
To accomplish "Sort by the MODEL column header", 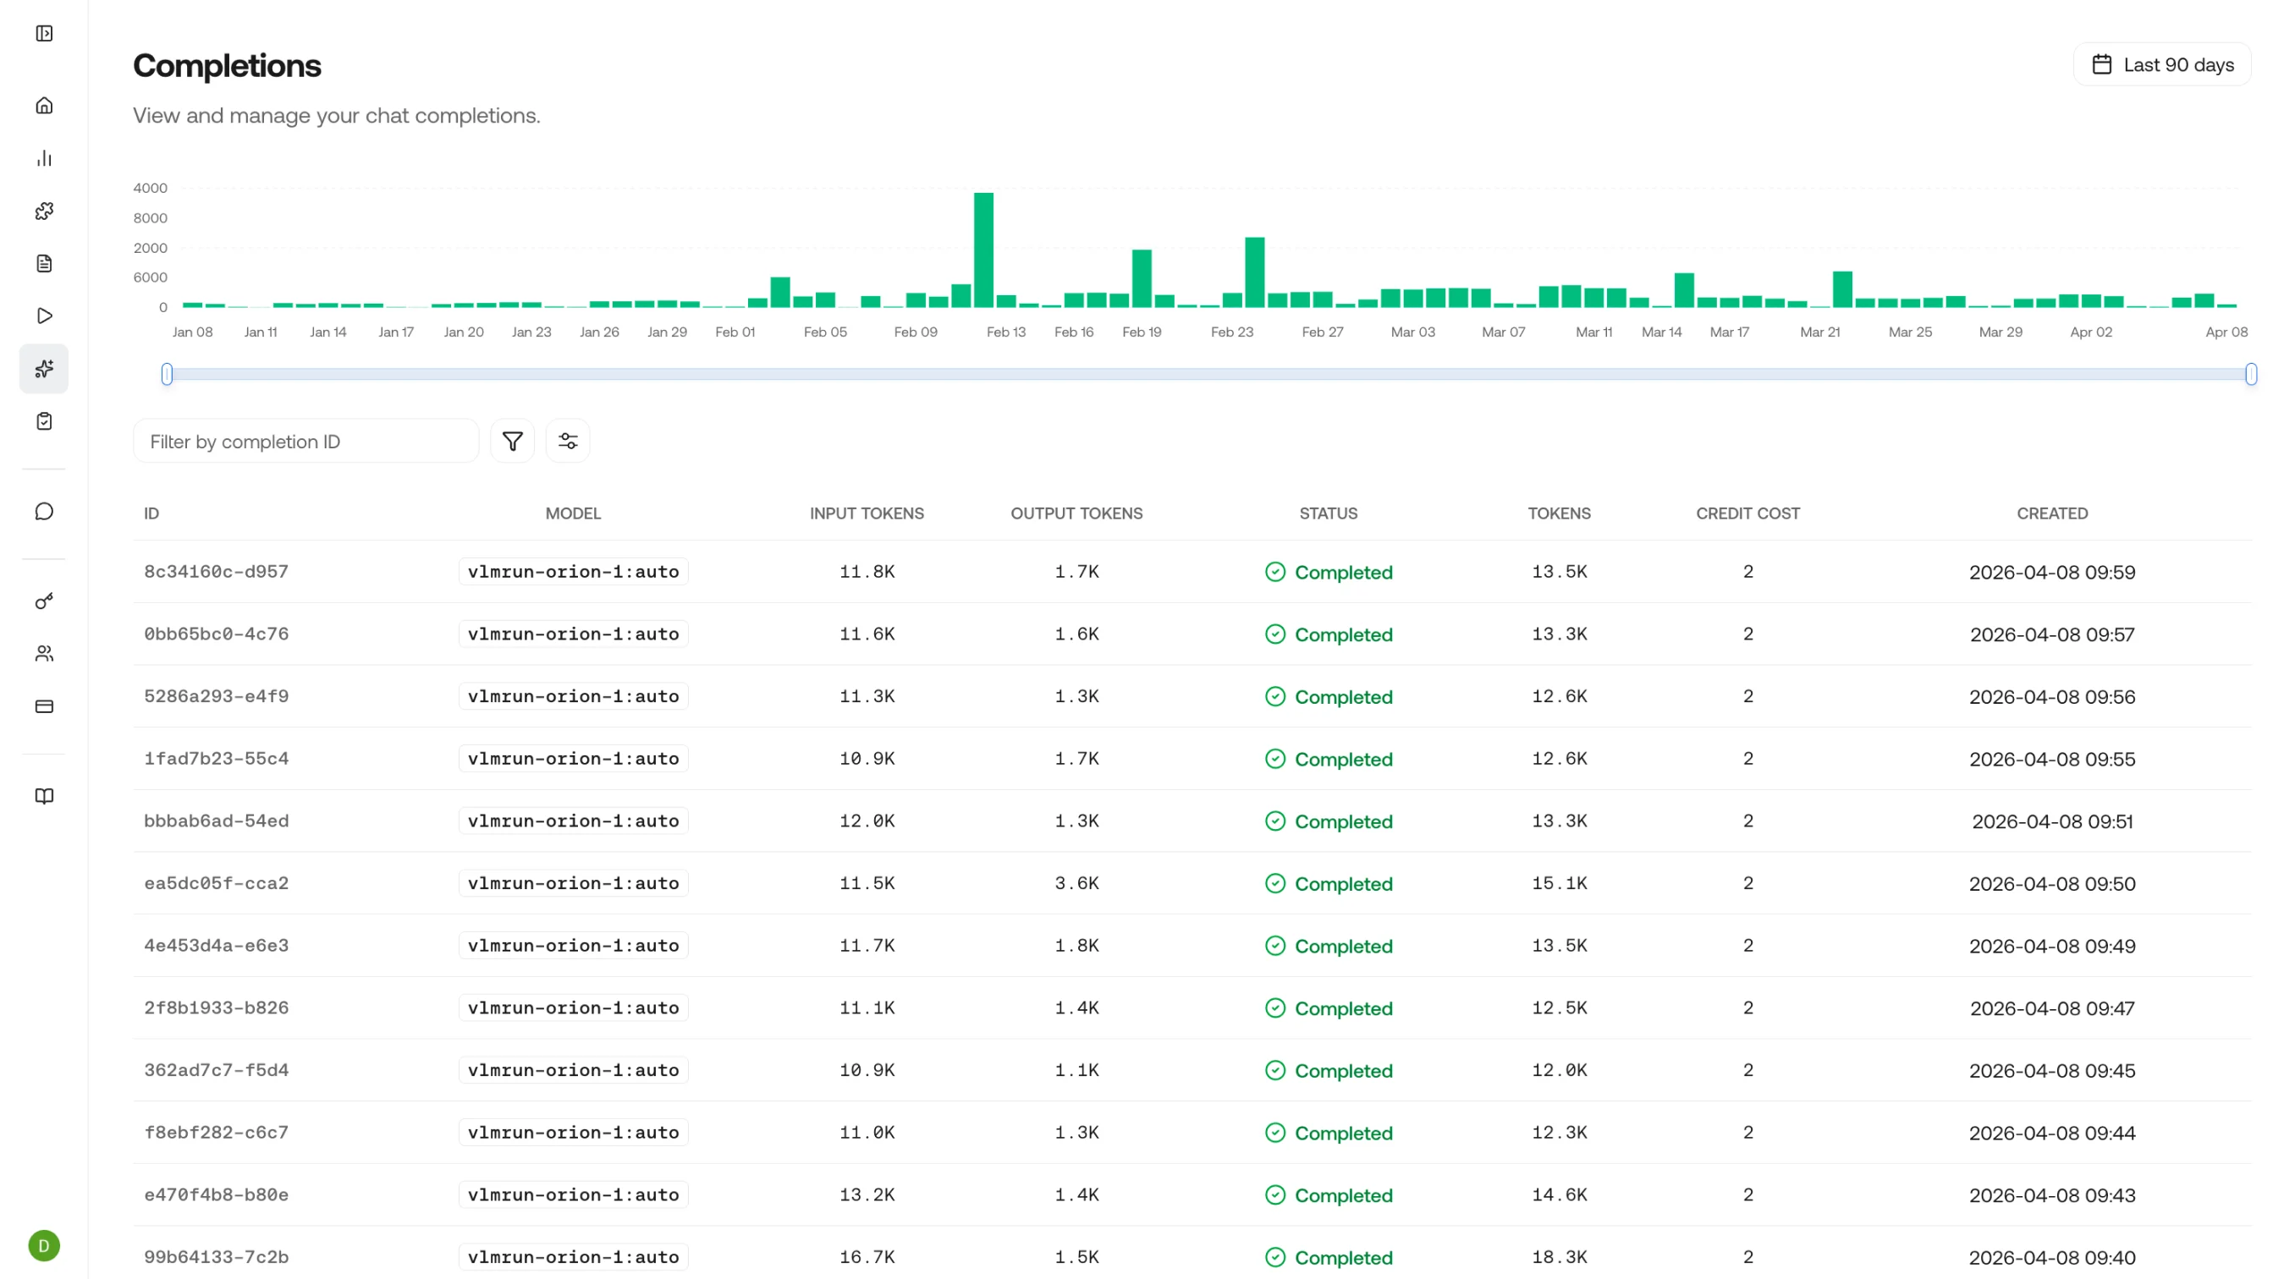I will tap(573, 514).
